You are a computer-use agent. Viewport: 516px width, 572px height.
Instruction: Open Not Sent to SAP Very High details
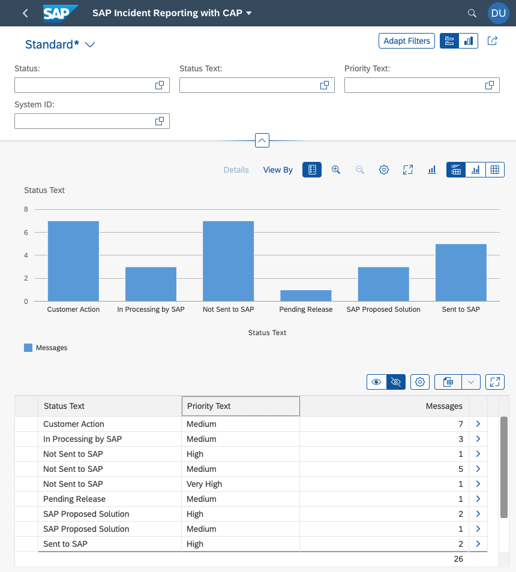[478, 484]
